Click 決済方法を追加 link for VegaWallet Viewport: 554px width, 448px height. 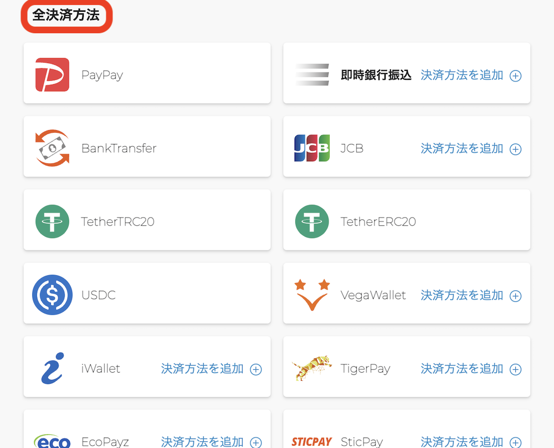(462, 295)
